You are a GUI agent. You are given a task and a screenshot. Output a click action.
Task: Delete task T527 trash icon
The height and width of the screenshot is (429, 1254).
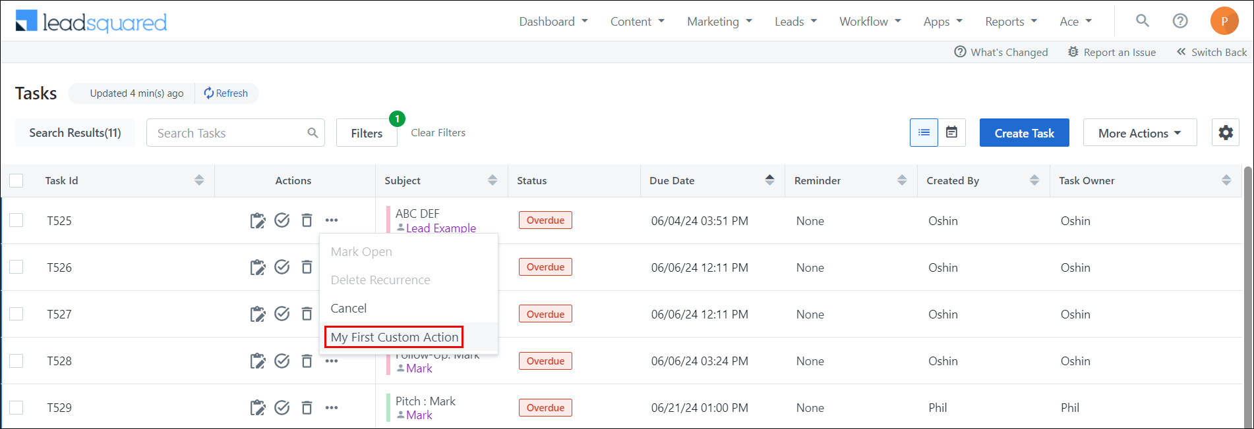pyautogui.click(x=307, y=314)
